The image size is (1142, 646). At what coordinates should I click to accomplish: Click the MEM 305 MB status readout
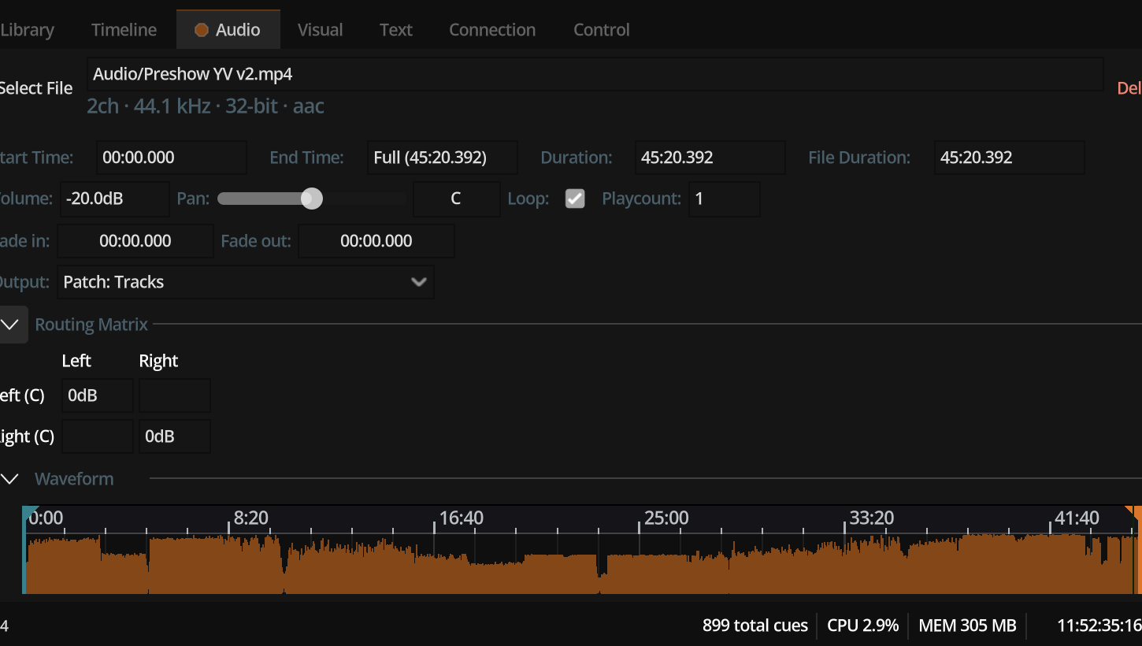click(968, 626)
